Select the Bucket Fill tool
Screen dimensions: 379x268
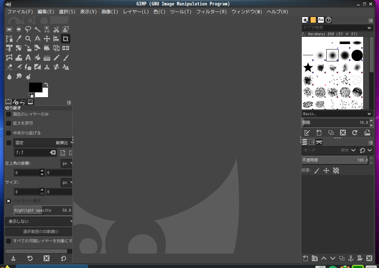tap(38, 57)
